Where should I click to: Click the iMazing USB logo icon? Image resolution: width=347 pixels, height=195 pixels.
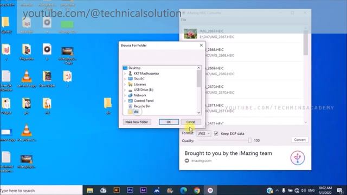click(x=298, y=158)
